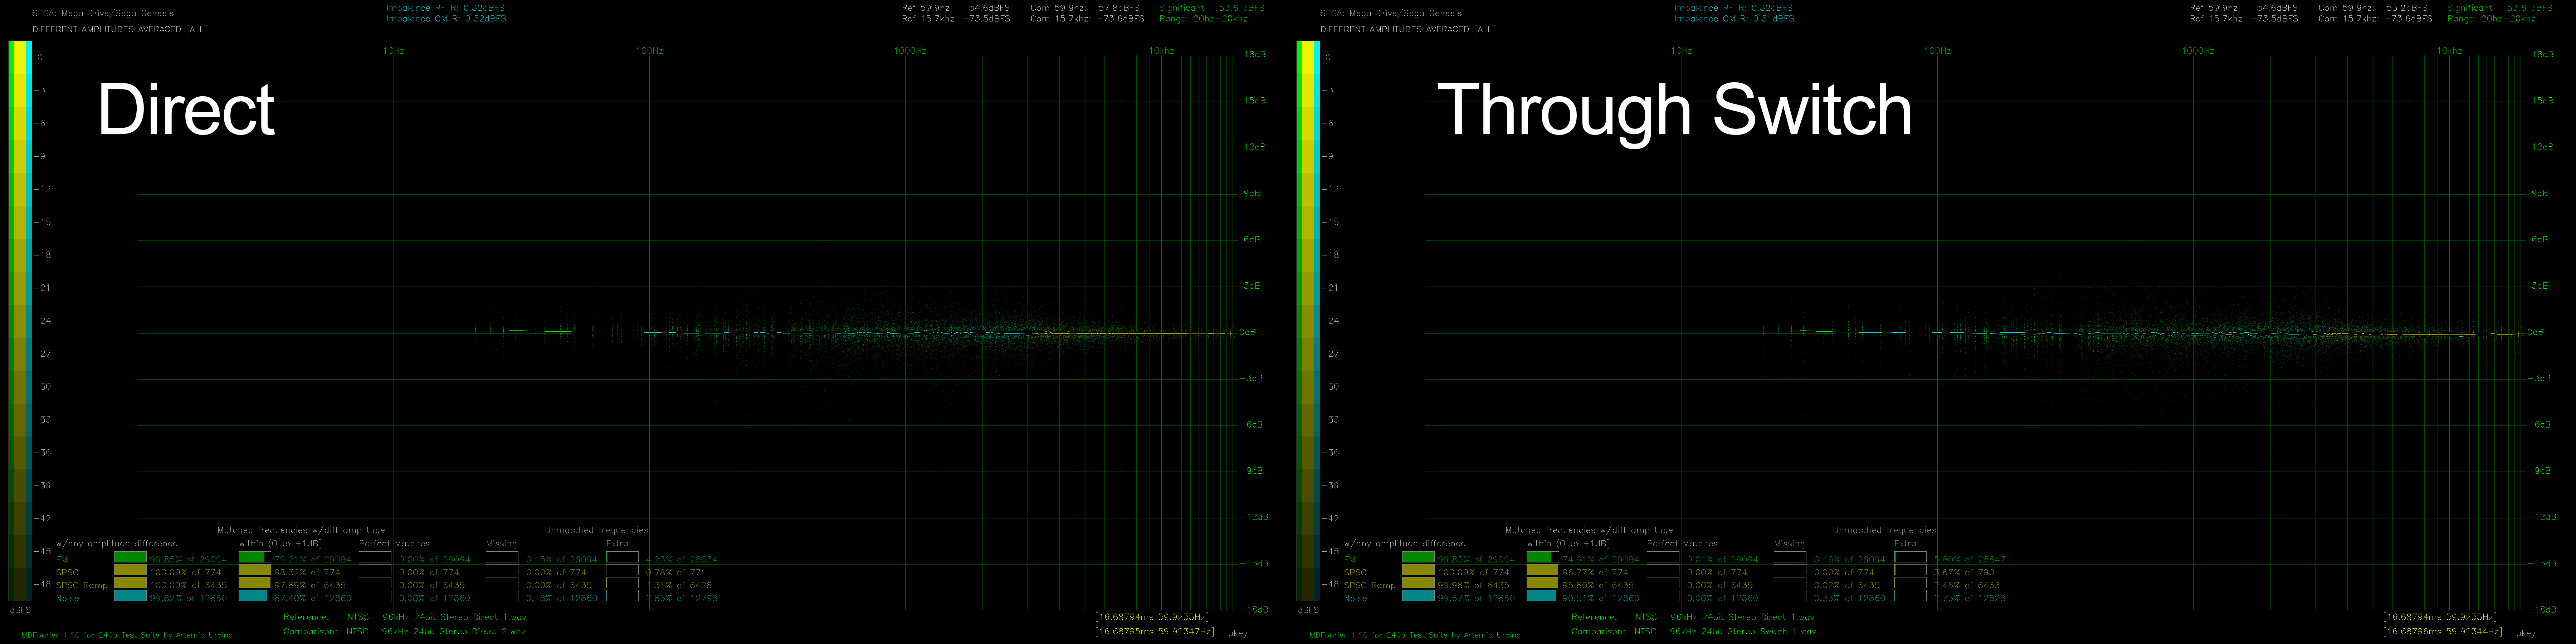Select the "4.23% of 28634" extra value
This screenshot has width=2576, height=644.
point(682,560)
